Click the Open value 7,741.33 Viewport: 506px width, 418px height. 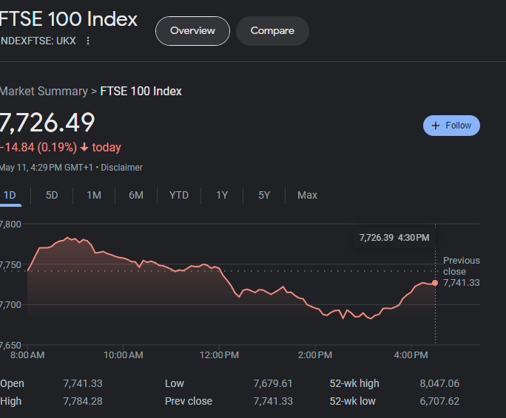[83, 383]
